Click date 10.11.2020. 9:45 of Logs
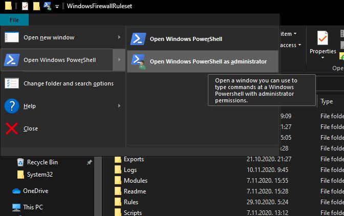The width and height of the screenshot is (344, 216). 267,170
